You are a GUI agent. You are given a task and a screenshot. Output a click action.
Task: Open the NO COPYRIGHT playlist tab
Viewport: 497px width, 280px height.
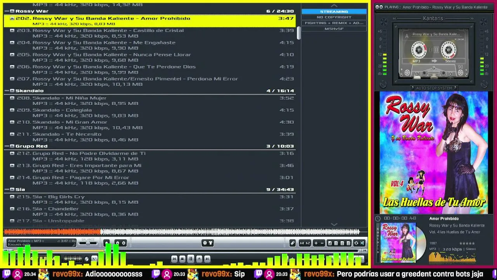click(x=334, y=17)
